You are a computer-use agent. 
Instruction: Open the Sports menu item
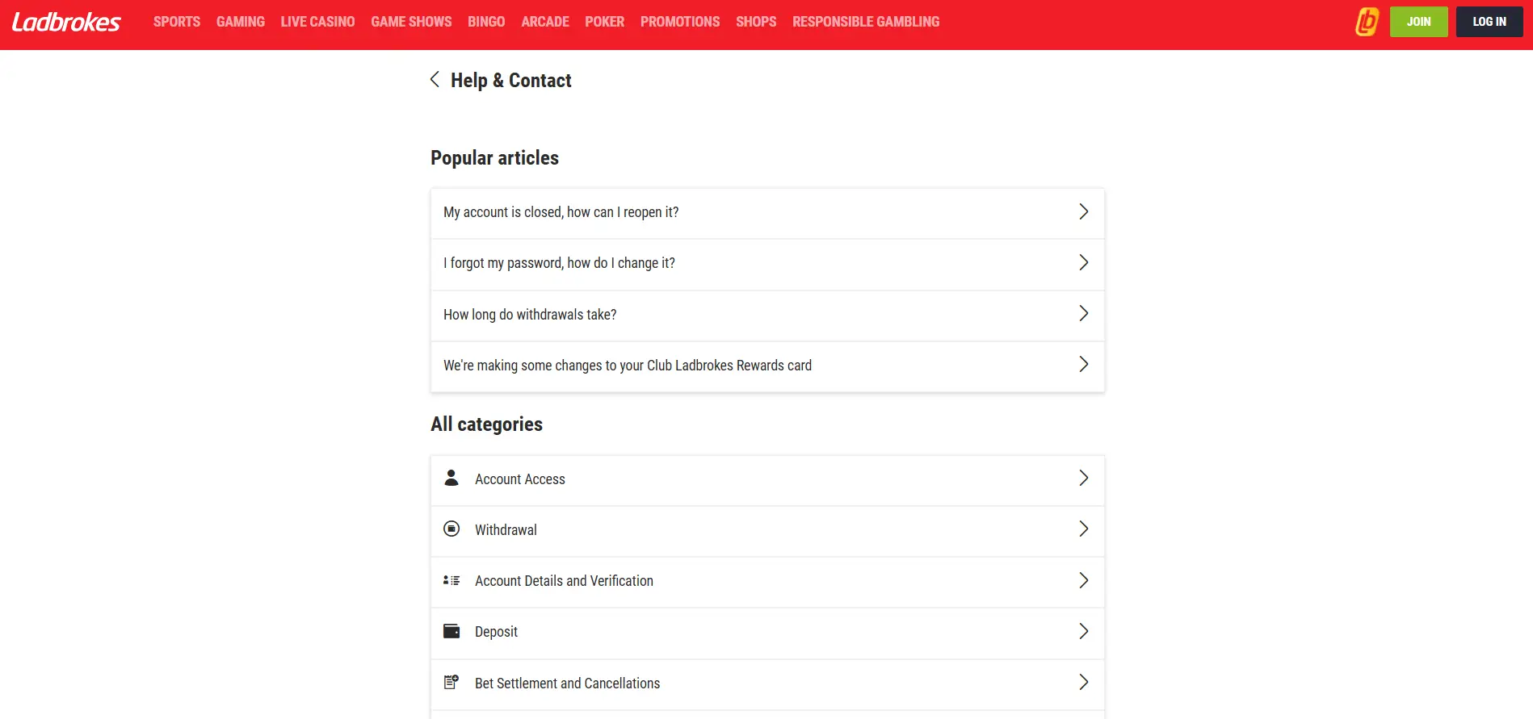coord(177,22)
